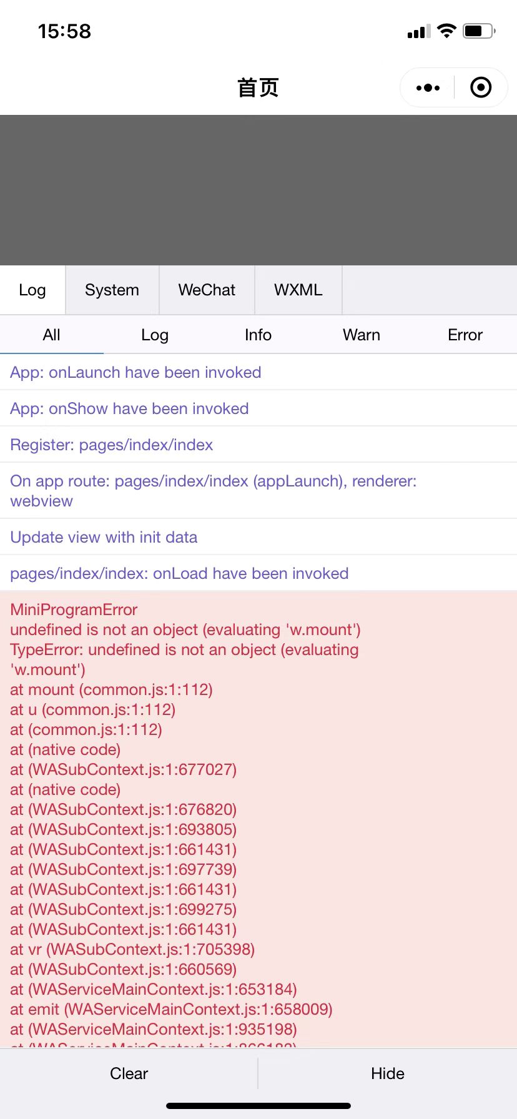This screenshot has width=517, height=1119.
Task: Select the All log filter
Action: [52, 335]
